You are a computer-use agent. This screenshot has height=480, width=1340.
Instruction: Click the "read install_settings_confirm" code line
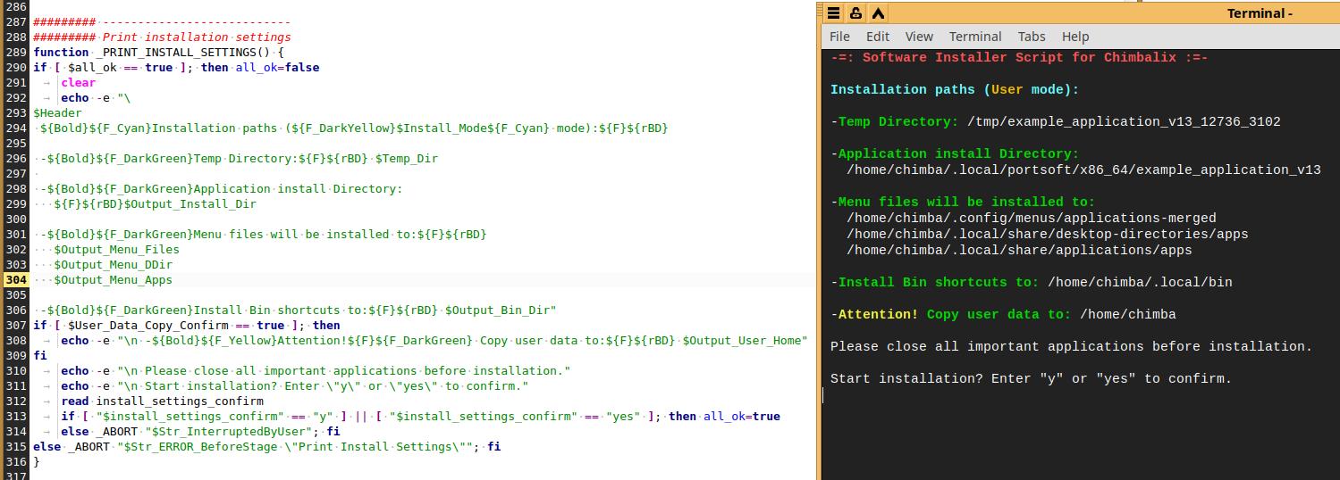[x=161, y=401]
